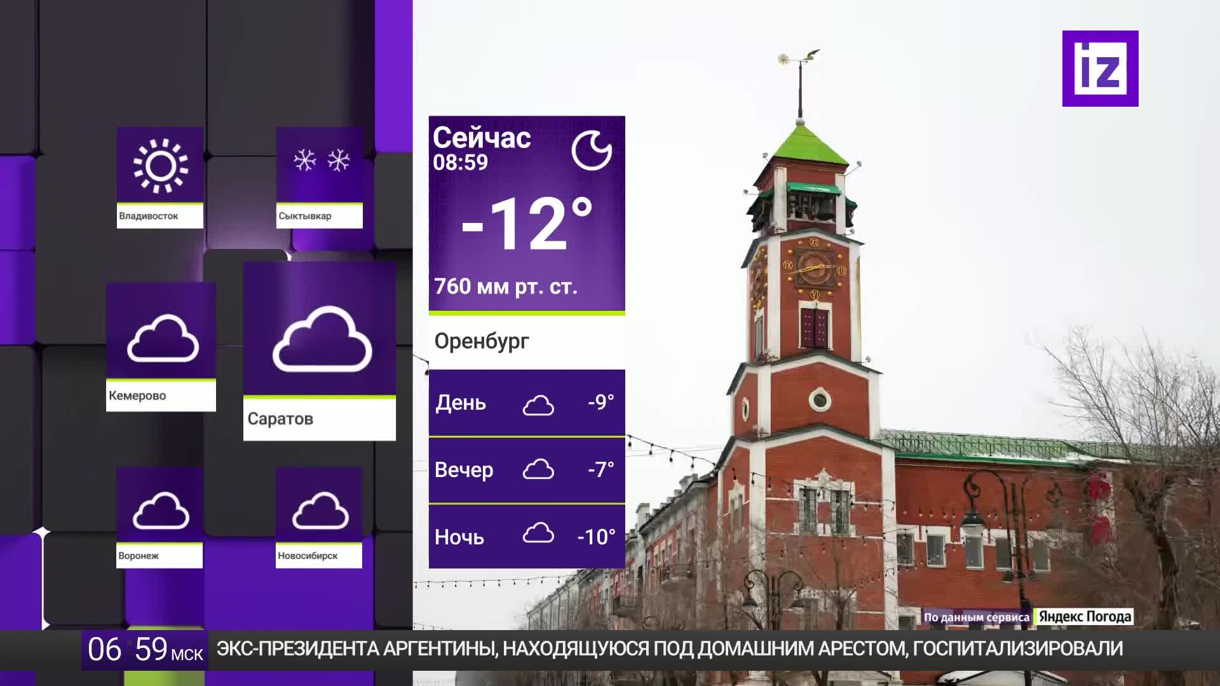This screenshot has height=686, width=1220.
Task: Click the crescent moon icon beside Сейчас
Action: tap(591, 151)
